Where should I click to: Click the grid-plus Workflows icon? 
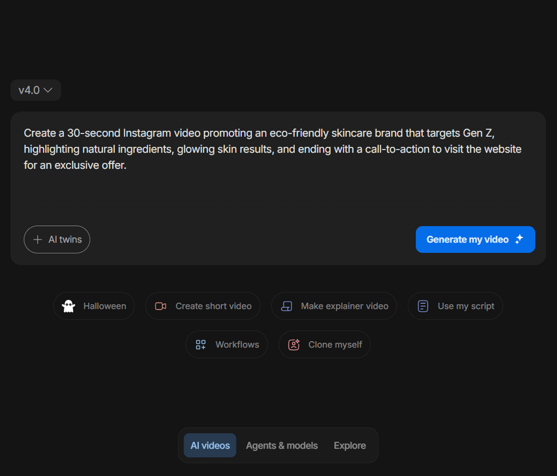pyautogui.click(x=201, y=345)
